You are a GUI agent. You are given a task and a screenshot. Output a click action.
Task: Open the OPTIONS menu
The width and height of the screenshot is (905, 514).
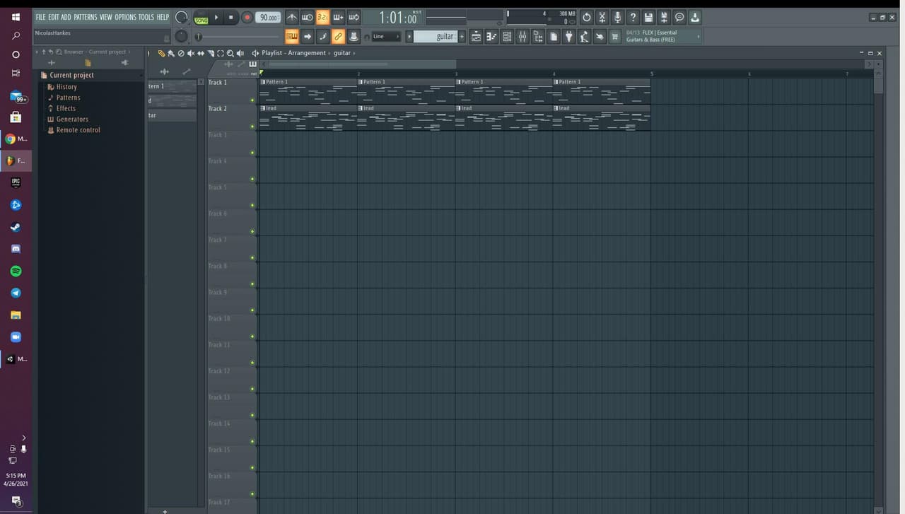125,17
